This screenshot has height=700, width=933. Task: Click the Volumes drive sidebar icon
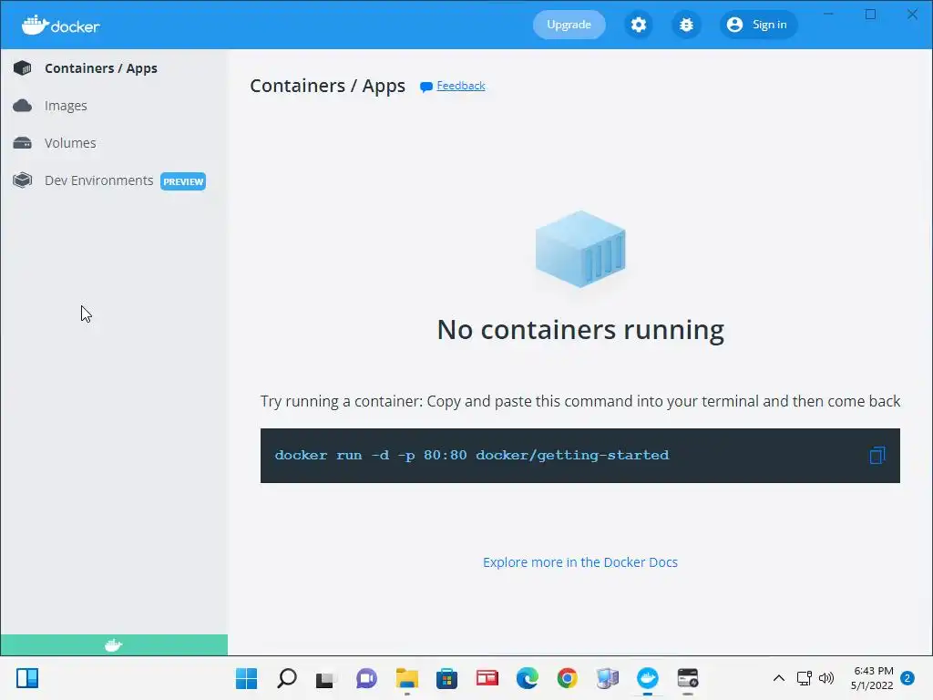[23, 143]
